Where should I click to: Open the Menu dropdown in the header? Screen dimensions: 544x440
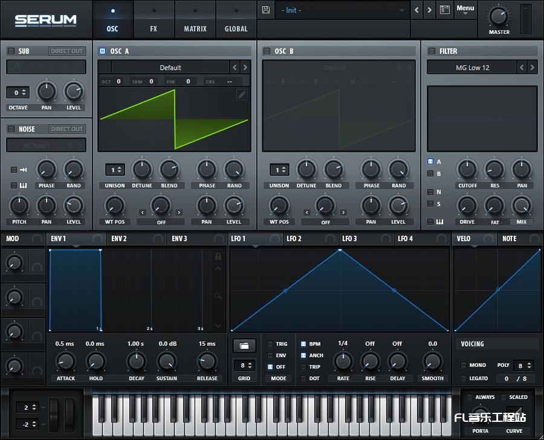click(465, 10)
